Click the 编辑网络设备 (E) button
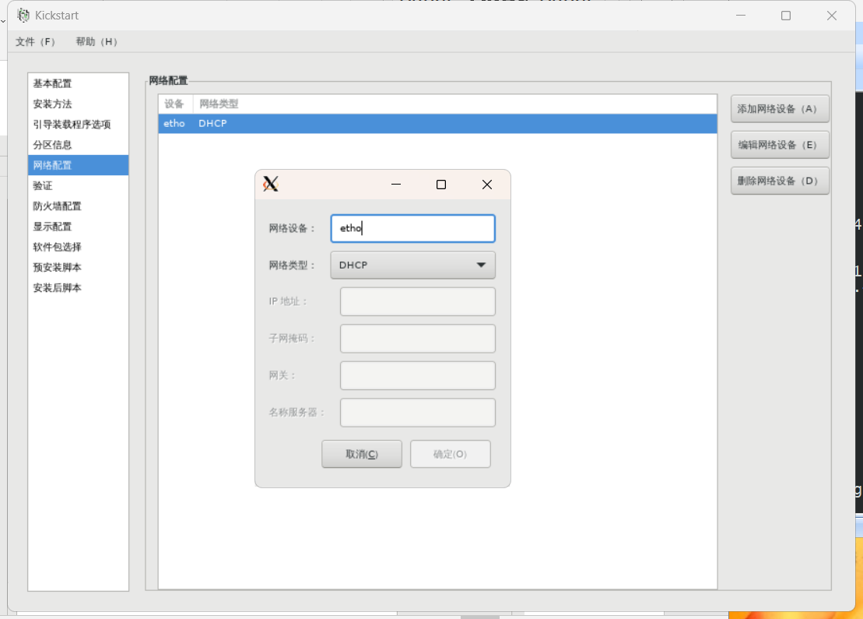Image resolution: width=863 pixels, height=619 pixels. tap(779, 145)
